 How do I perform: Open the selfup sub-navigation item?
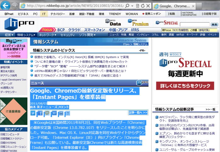(180, 34)
